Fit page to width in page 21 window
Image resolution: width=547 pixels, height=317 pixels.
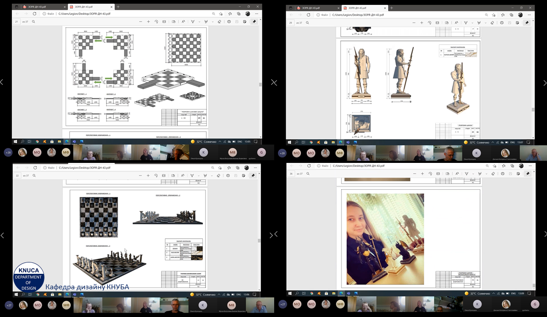click(164, 22)
